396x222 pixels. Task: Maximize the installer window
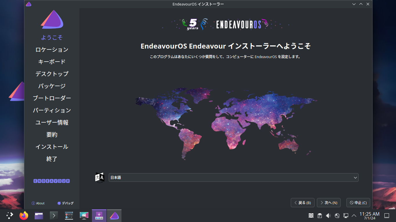pyautogui.click(x=361, y=4)
